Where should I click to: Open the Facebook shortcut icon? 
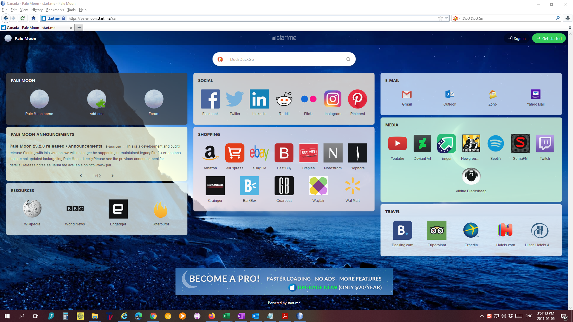click(210, 99)
